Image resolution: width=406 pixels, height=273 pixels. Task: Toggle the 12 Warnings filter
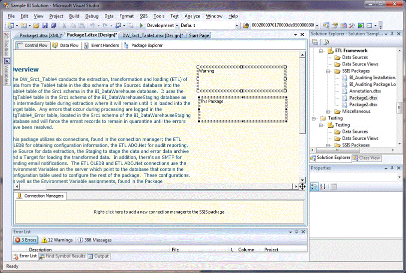(x=57, y=240)
